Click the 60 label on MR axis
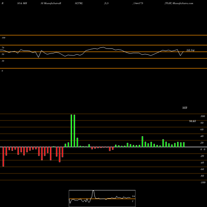This screenshot has height=207, width=207. point(202,130)
